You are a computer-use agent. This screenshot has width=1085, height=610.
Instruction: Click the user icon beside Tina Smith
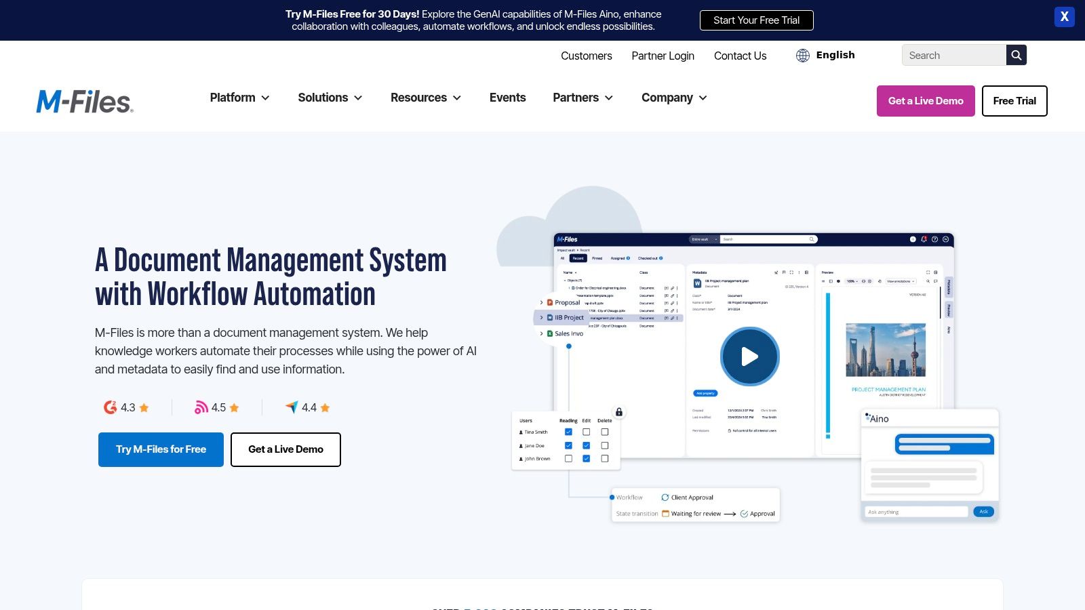[521, 432]
